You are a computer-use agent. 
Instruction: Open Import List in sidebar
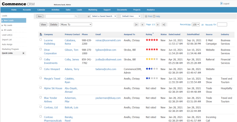[x=7, y=39]
